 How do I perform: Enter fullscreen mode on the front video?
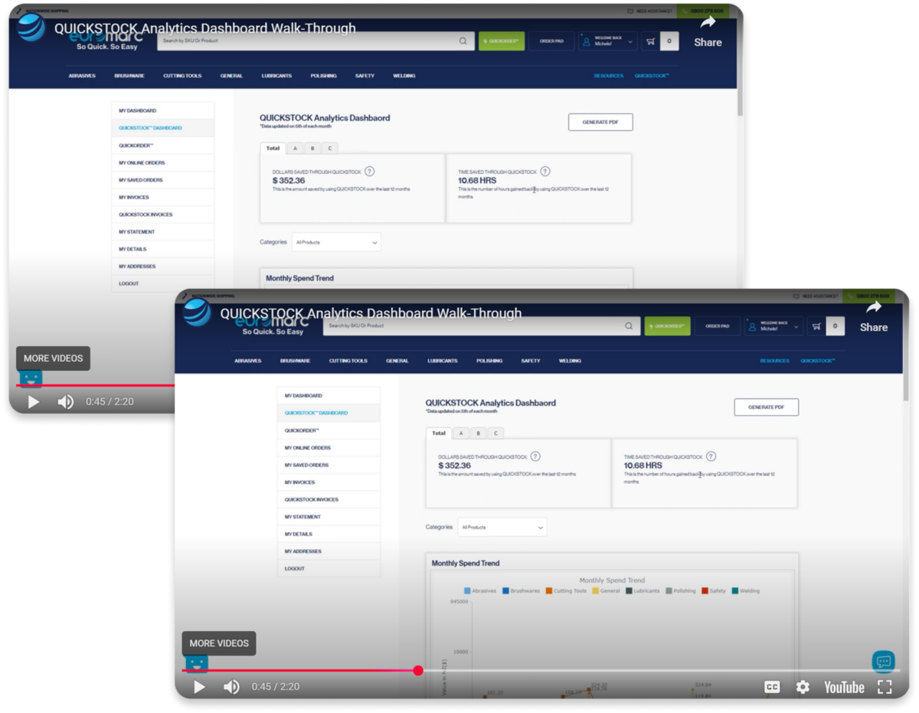(x=885, y=687)
